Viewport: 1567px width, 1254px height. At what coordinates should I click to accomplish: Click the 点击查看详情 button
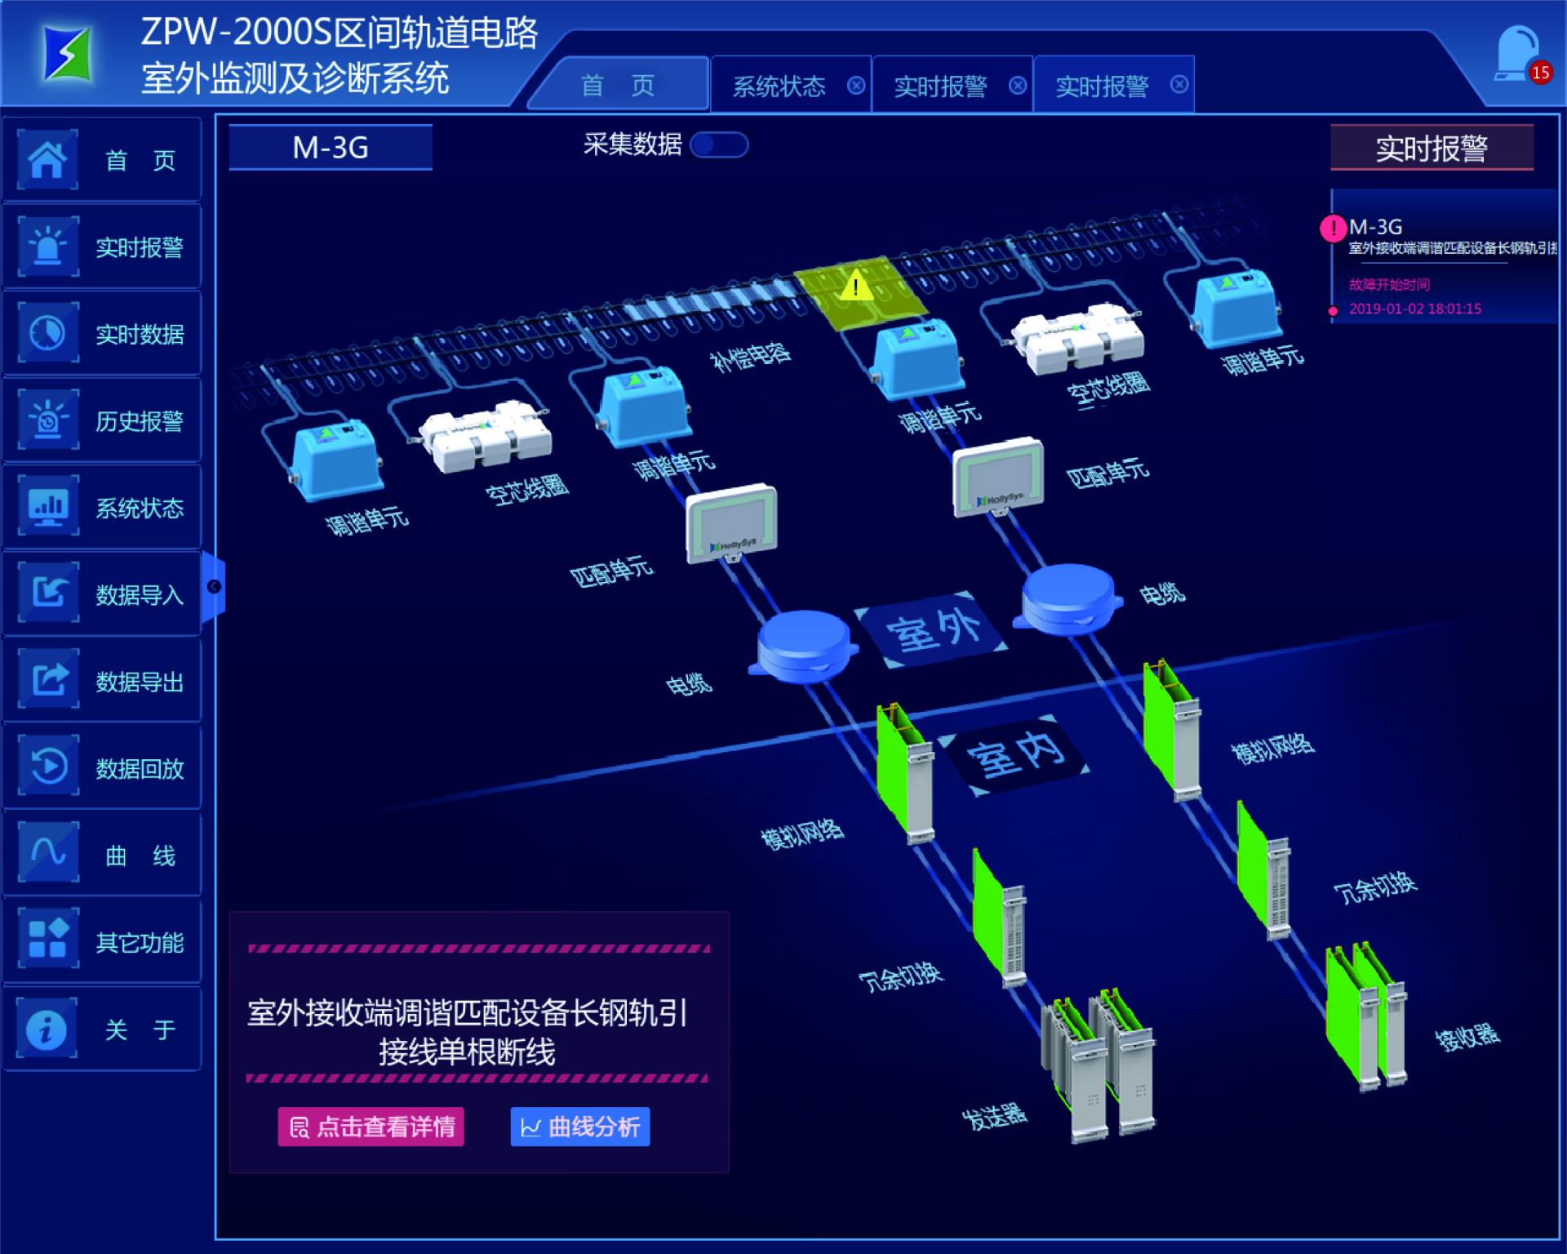[x=371, y=1127]
